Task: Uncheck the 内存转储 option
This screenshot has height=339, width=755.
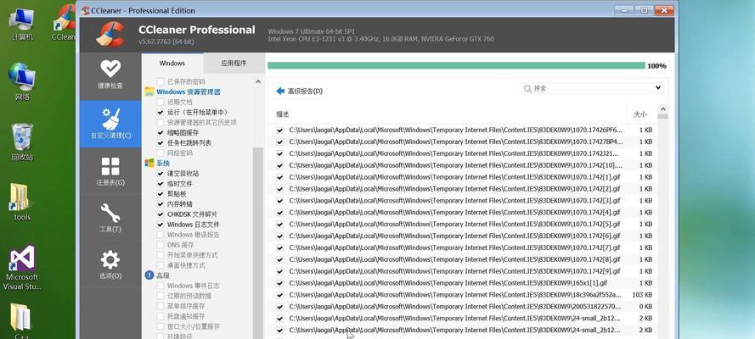Action: (x=161, y=203)
